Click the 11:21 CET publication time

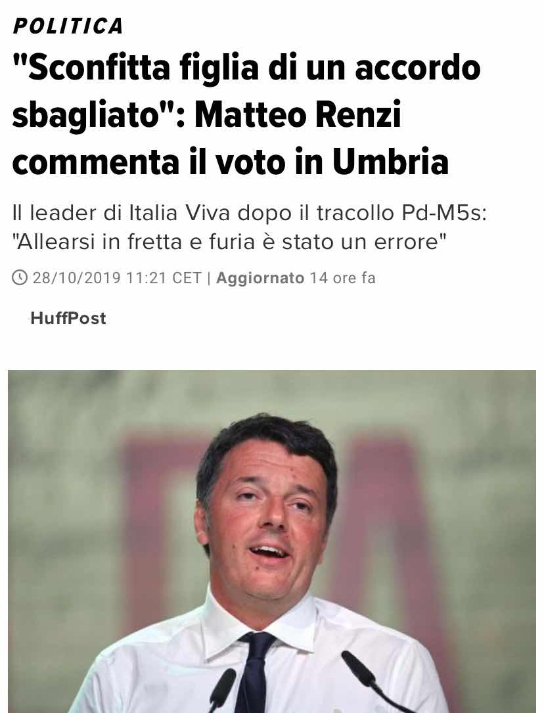(x=164, y=278)
